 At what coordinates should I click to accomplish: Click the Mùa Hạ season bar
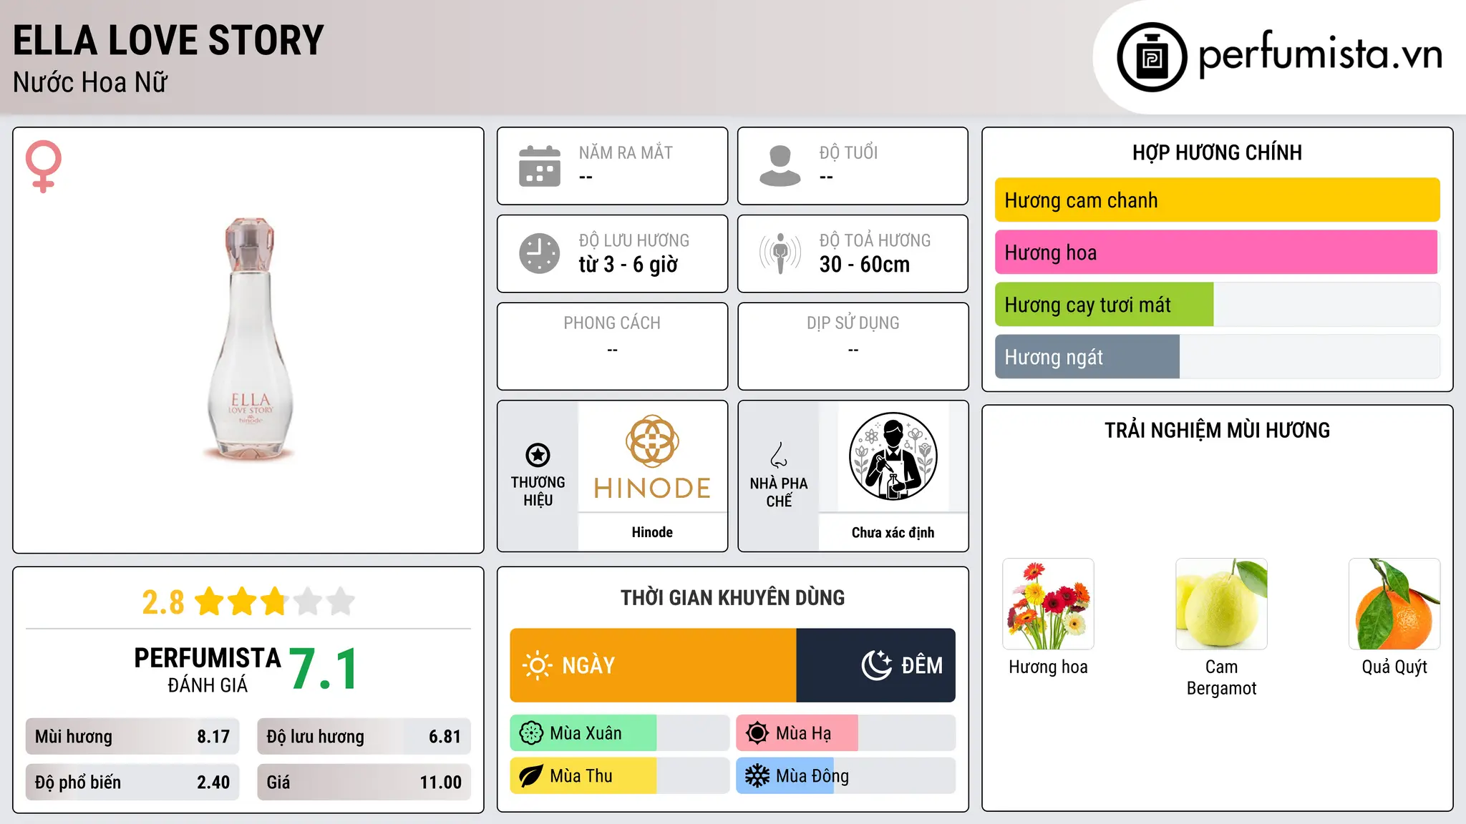845,733
